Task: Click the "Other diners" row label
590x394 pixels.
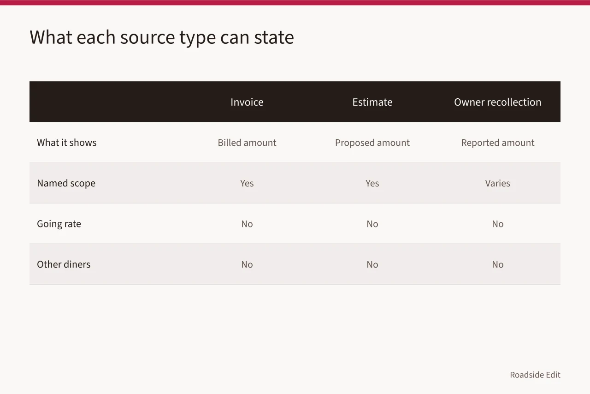Action: [64, 264]
